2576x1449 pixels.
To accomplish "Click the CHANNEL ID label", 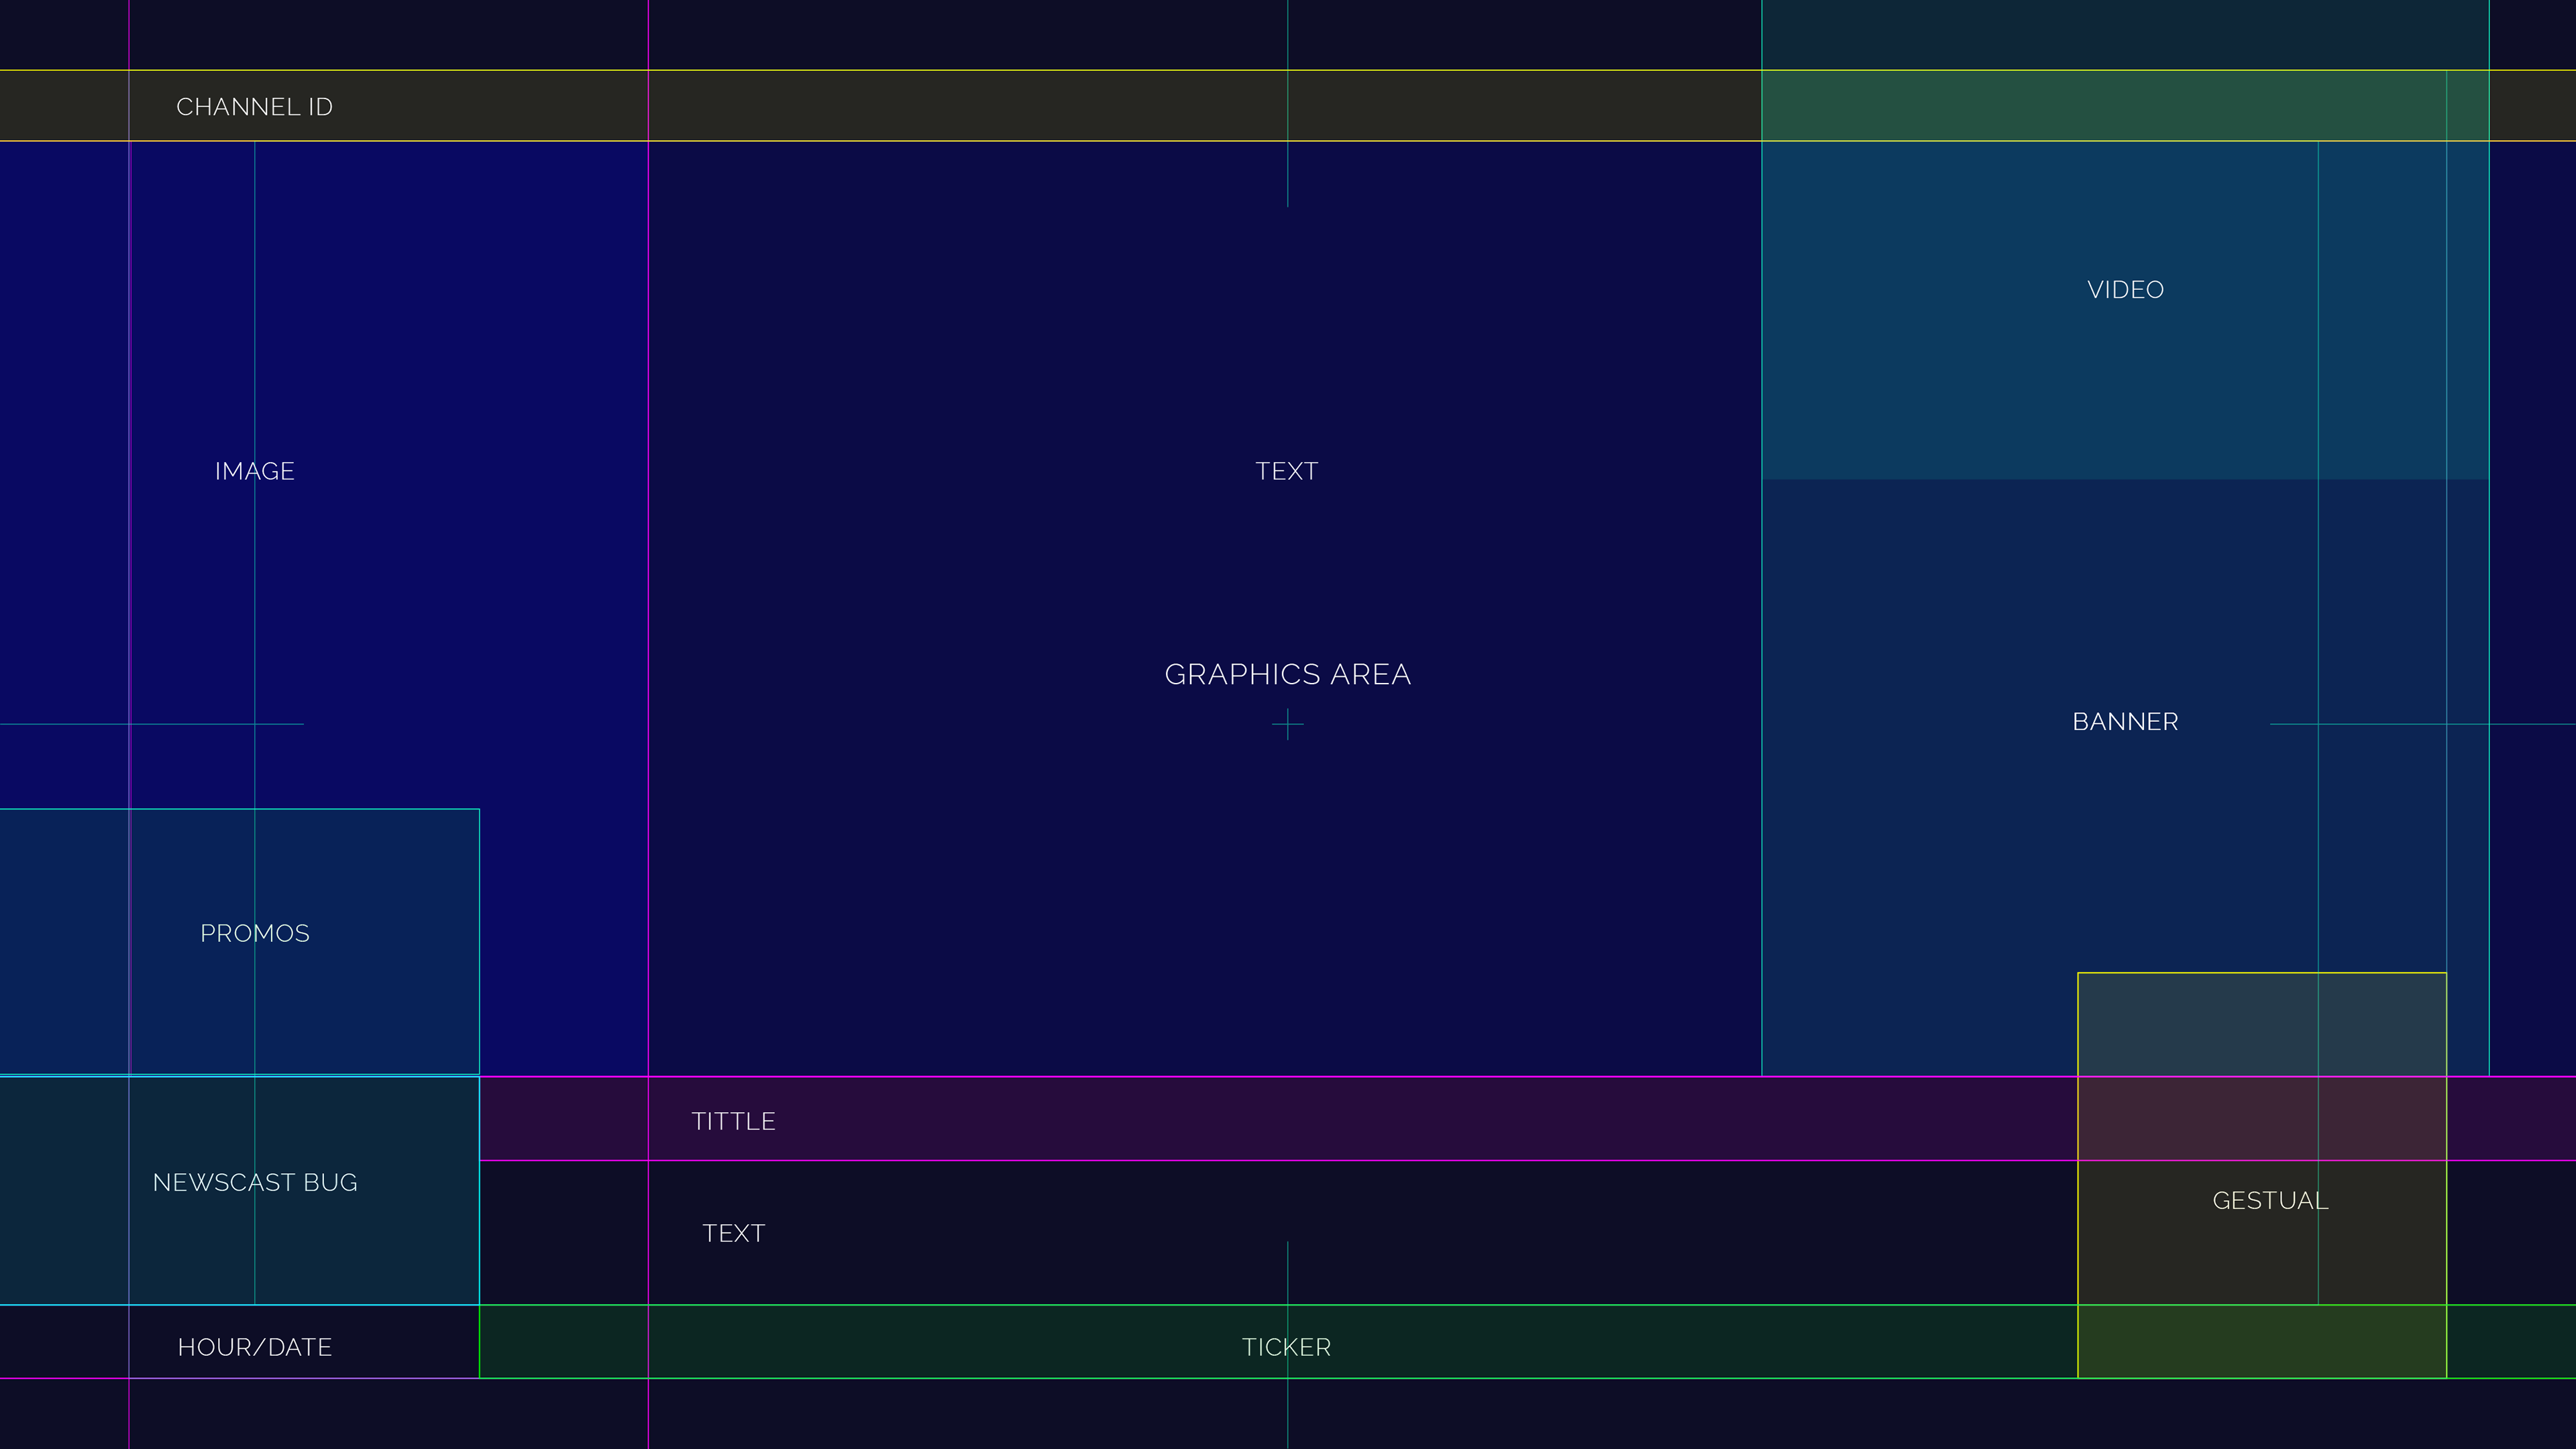I will [254, 107].
